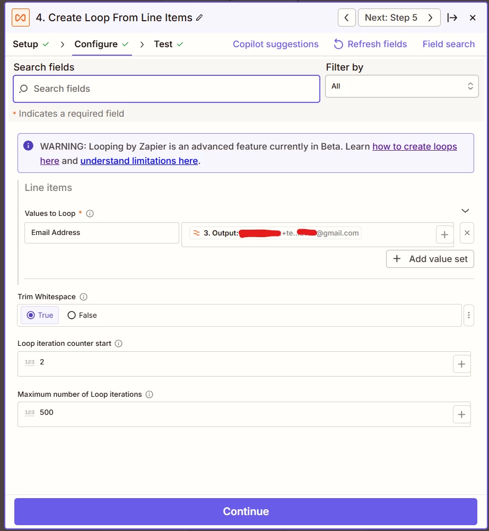Click the refresh arrow icon
The height and width of the screenshot is (531, 489).
tap(338, 45)
